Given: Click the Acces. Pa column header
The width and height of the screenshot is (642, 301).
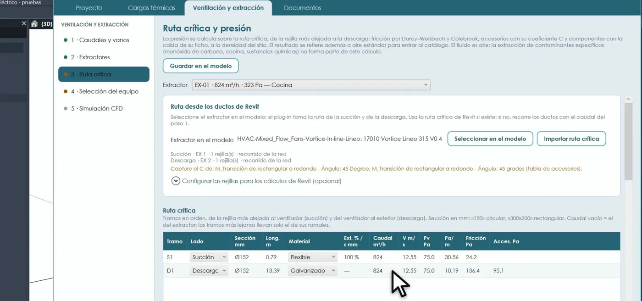Looking at the screenshot, I should pos(506,241).
